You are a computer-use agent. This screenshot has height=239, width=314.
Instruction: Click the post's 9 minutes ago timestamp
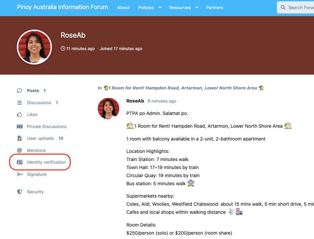pos(162,101)
